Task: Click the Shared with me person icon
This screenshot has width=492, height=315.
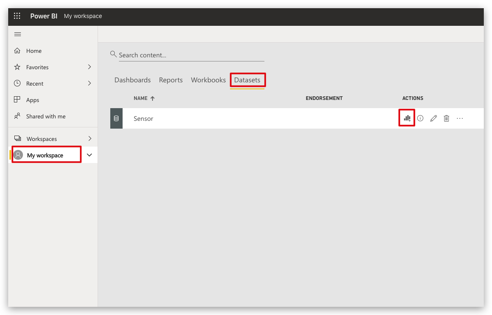Action: pos(17,116)
